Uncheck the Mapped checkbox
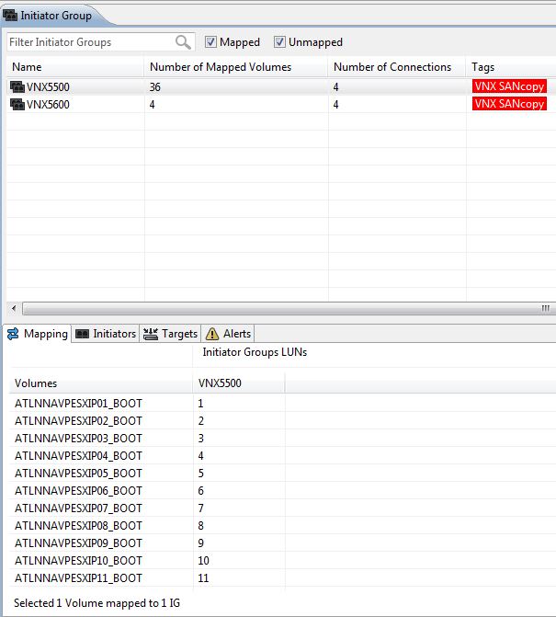Screen dimensions: 556x617 click(x=210, y=41)
